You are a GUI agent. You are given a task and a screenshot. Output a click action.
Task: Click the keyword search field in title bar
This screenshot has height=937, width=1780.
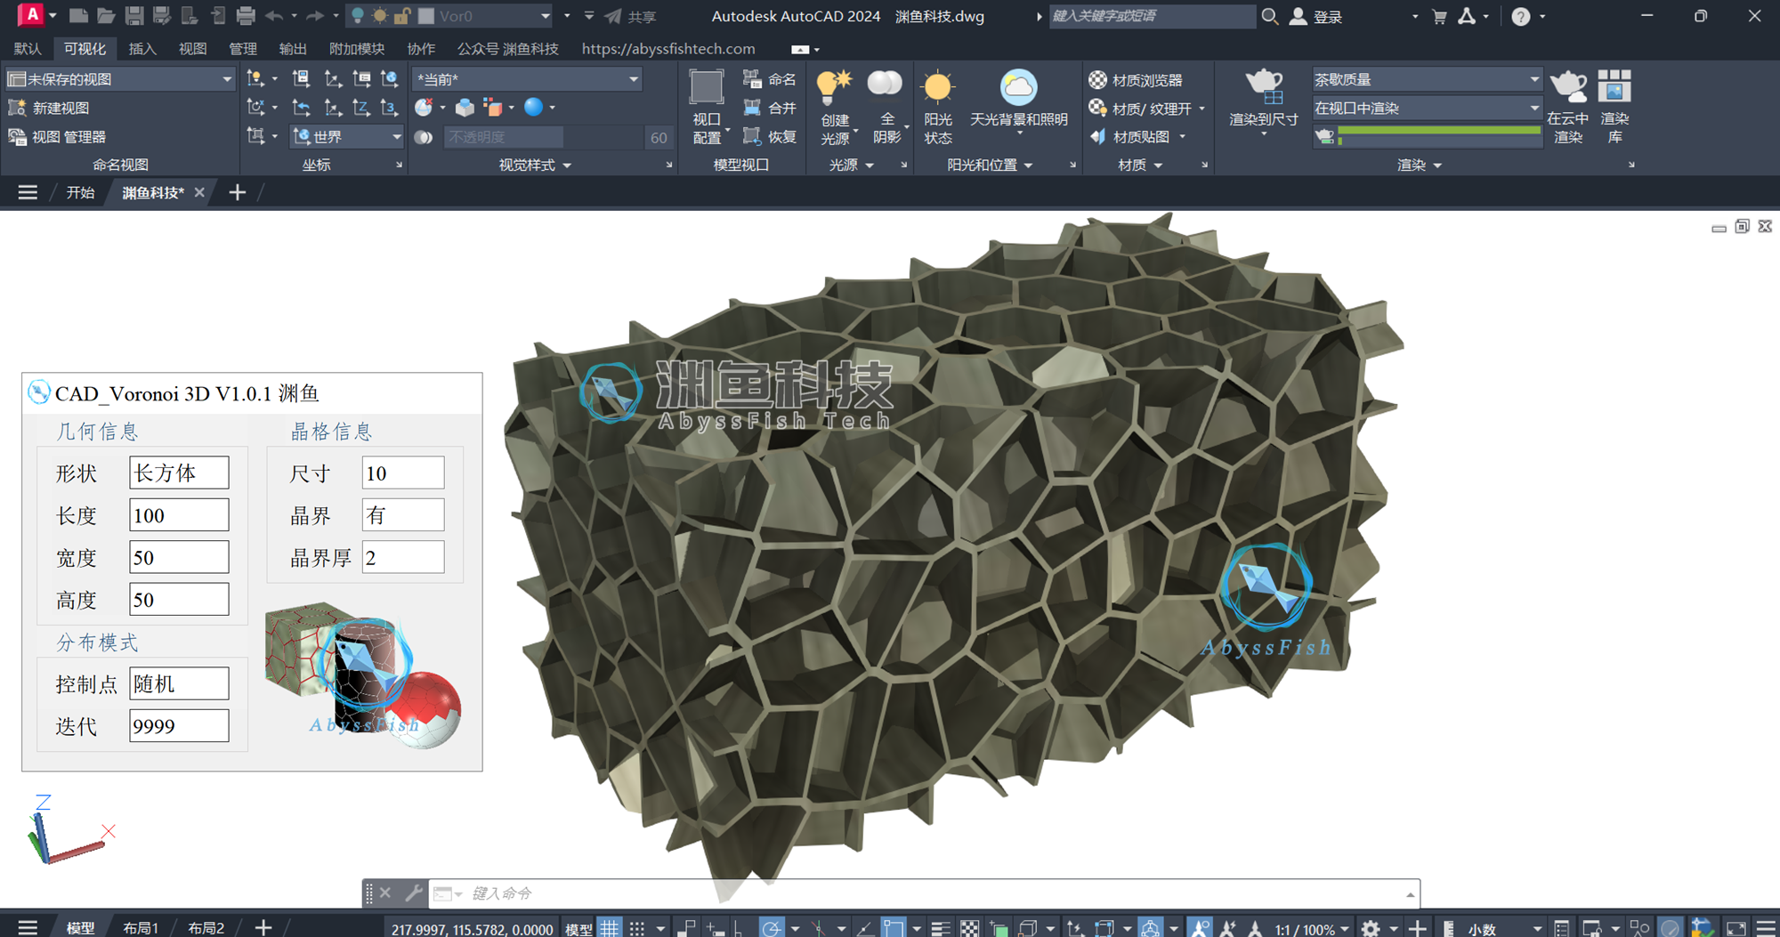coord(1153,16)
